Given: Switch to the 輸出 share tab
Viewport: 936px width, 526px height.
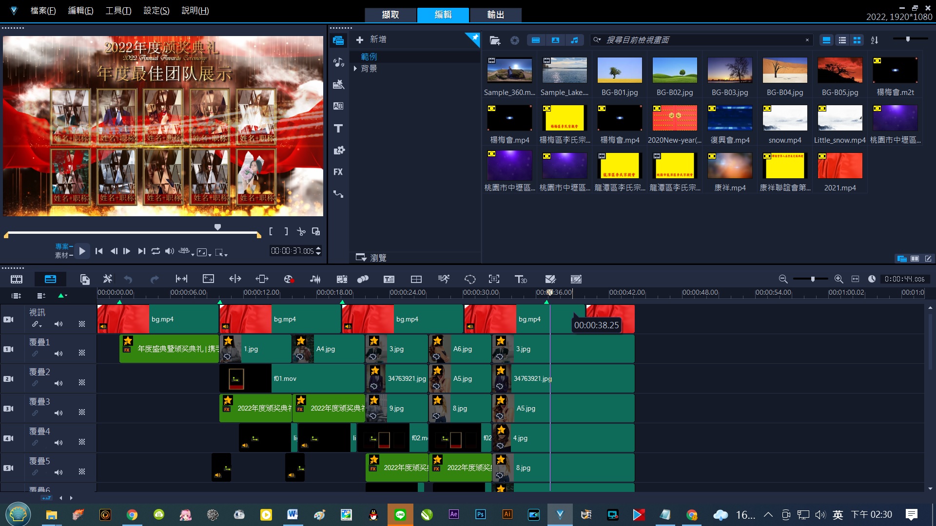Looking at the screenshot, I should pos(496,15).
